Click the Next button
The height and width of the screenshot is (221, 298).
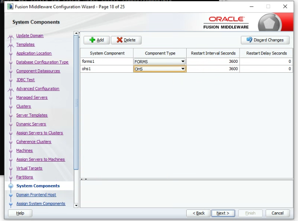click(x=223, y=213)
